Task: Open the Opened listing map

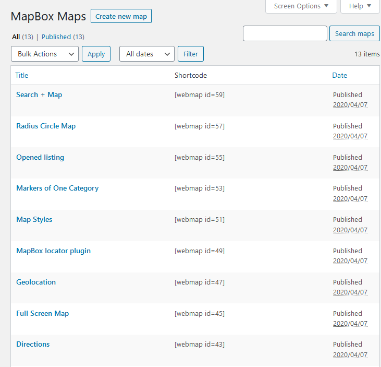Action: click(x=40, y=157)
